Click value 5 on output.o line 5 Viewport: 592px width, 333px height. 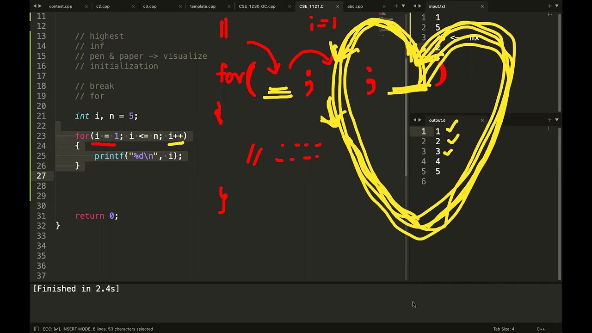tap(438, 172)
